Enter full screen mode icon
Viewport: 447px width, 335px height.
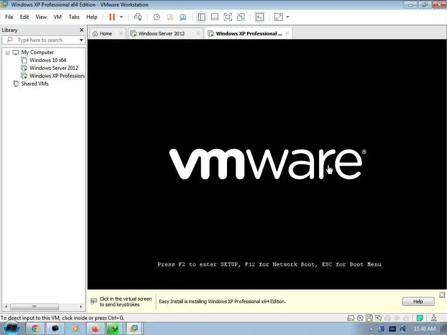pyautogui.click(x=228, y=17)
